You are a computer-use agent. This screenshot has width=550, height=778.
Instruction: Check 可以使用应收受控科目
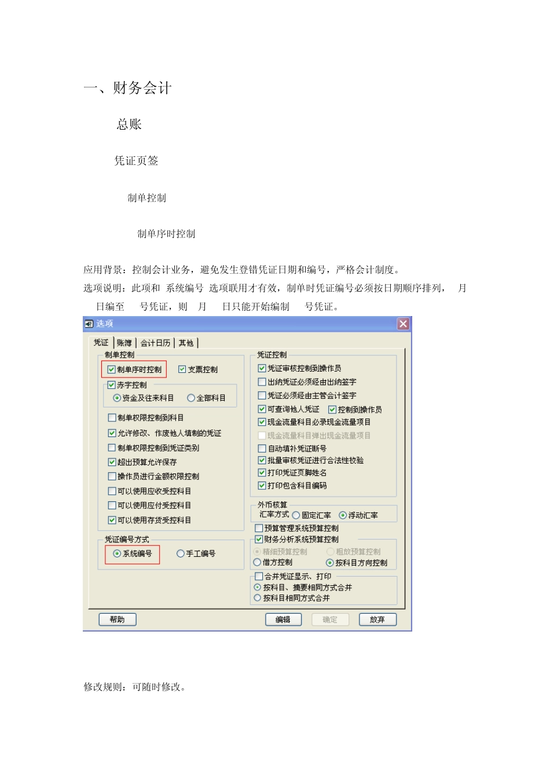(x=112, y=491)
